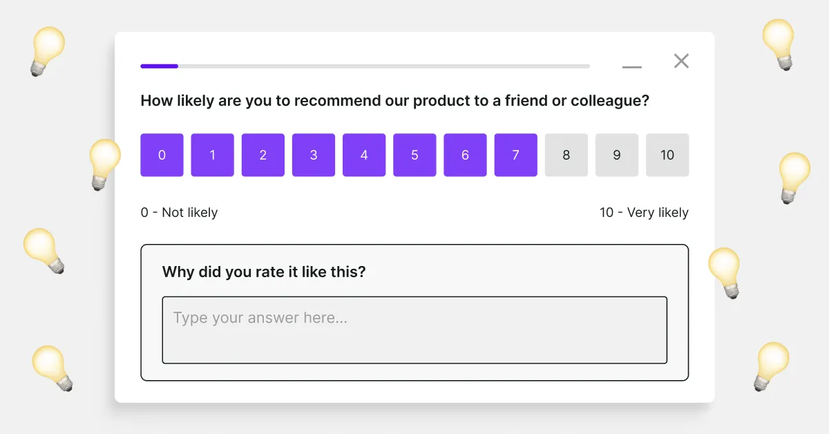Select rating 6
Screen dimensions: 829x434
tap(465, 155)
